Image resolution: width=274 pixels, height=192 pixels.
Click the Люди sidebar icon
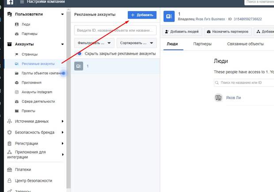(17, 24)
